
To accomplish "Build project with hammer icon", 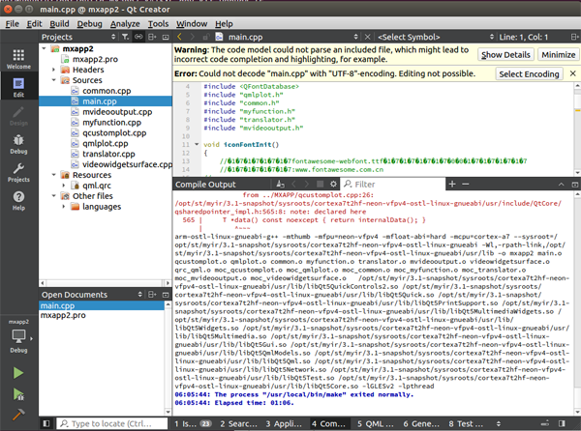I will (x=18, y=415).
